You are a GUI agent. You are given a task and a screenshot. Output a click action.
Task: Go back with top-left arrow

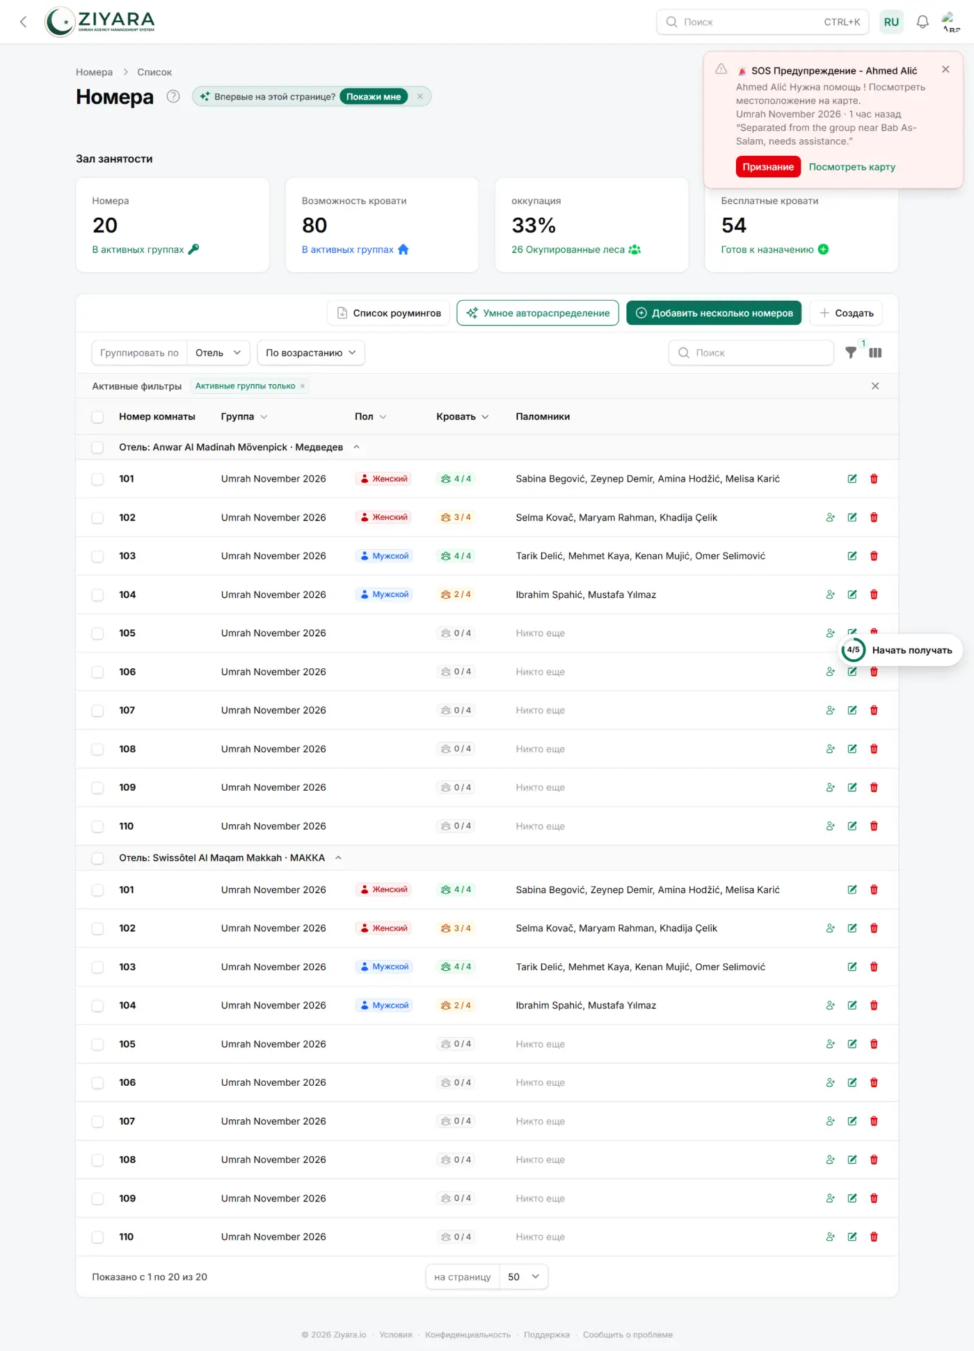[24, 22]
